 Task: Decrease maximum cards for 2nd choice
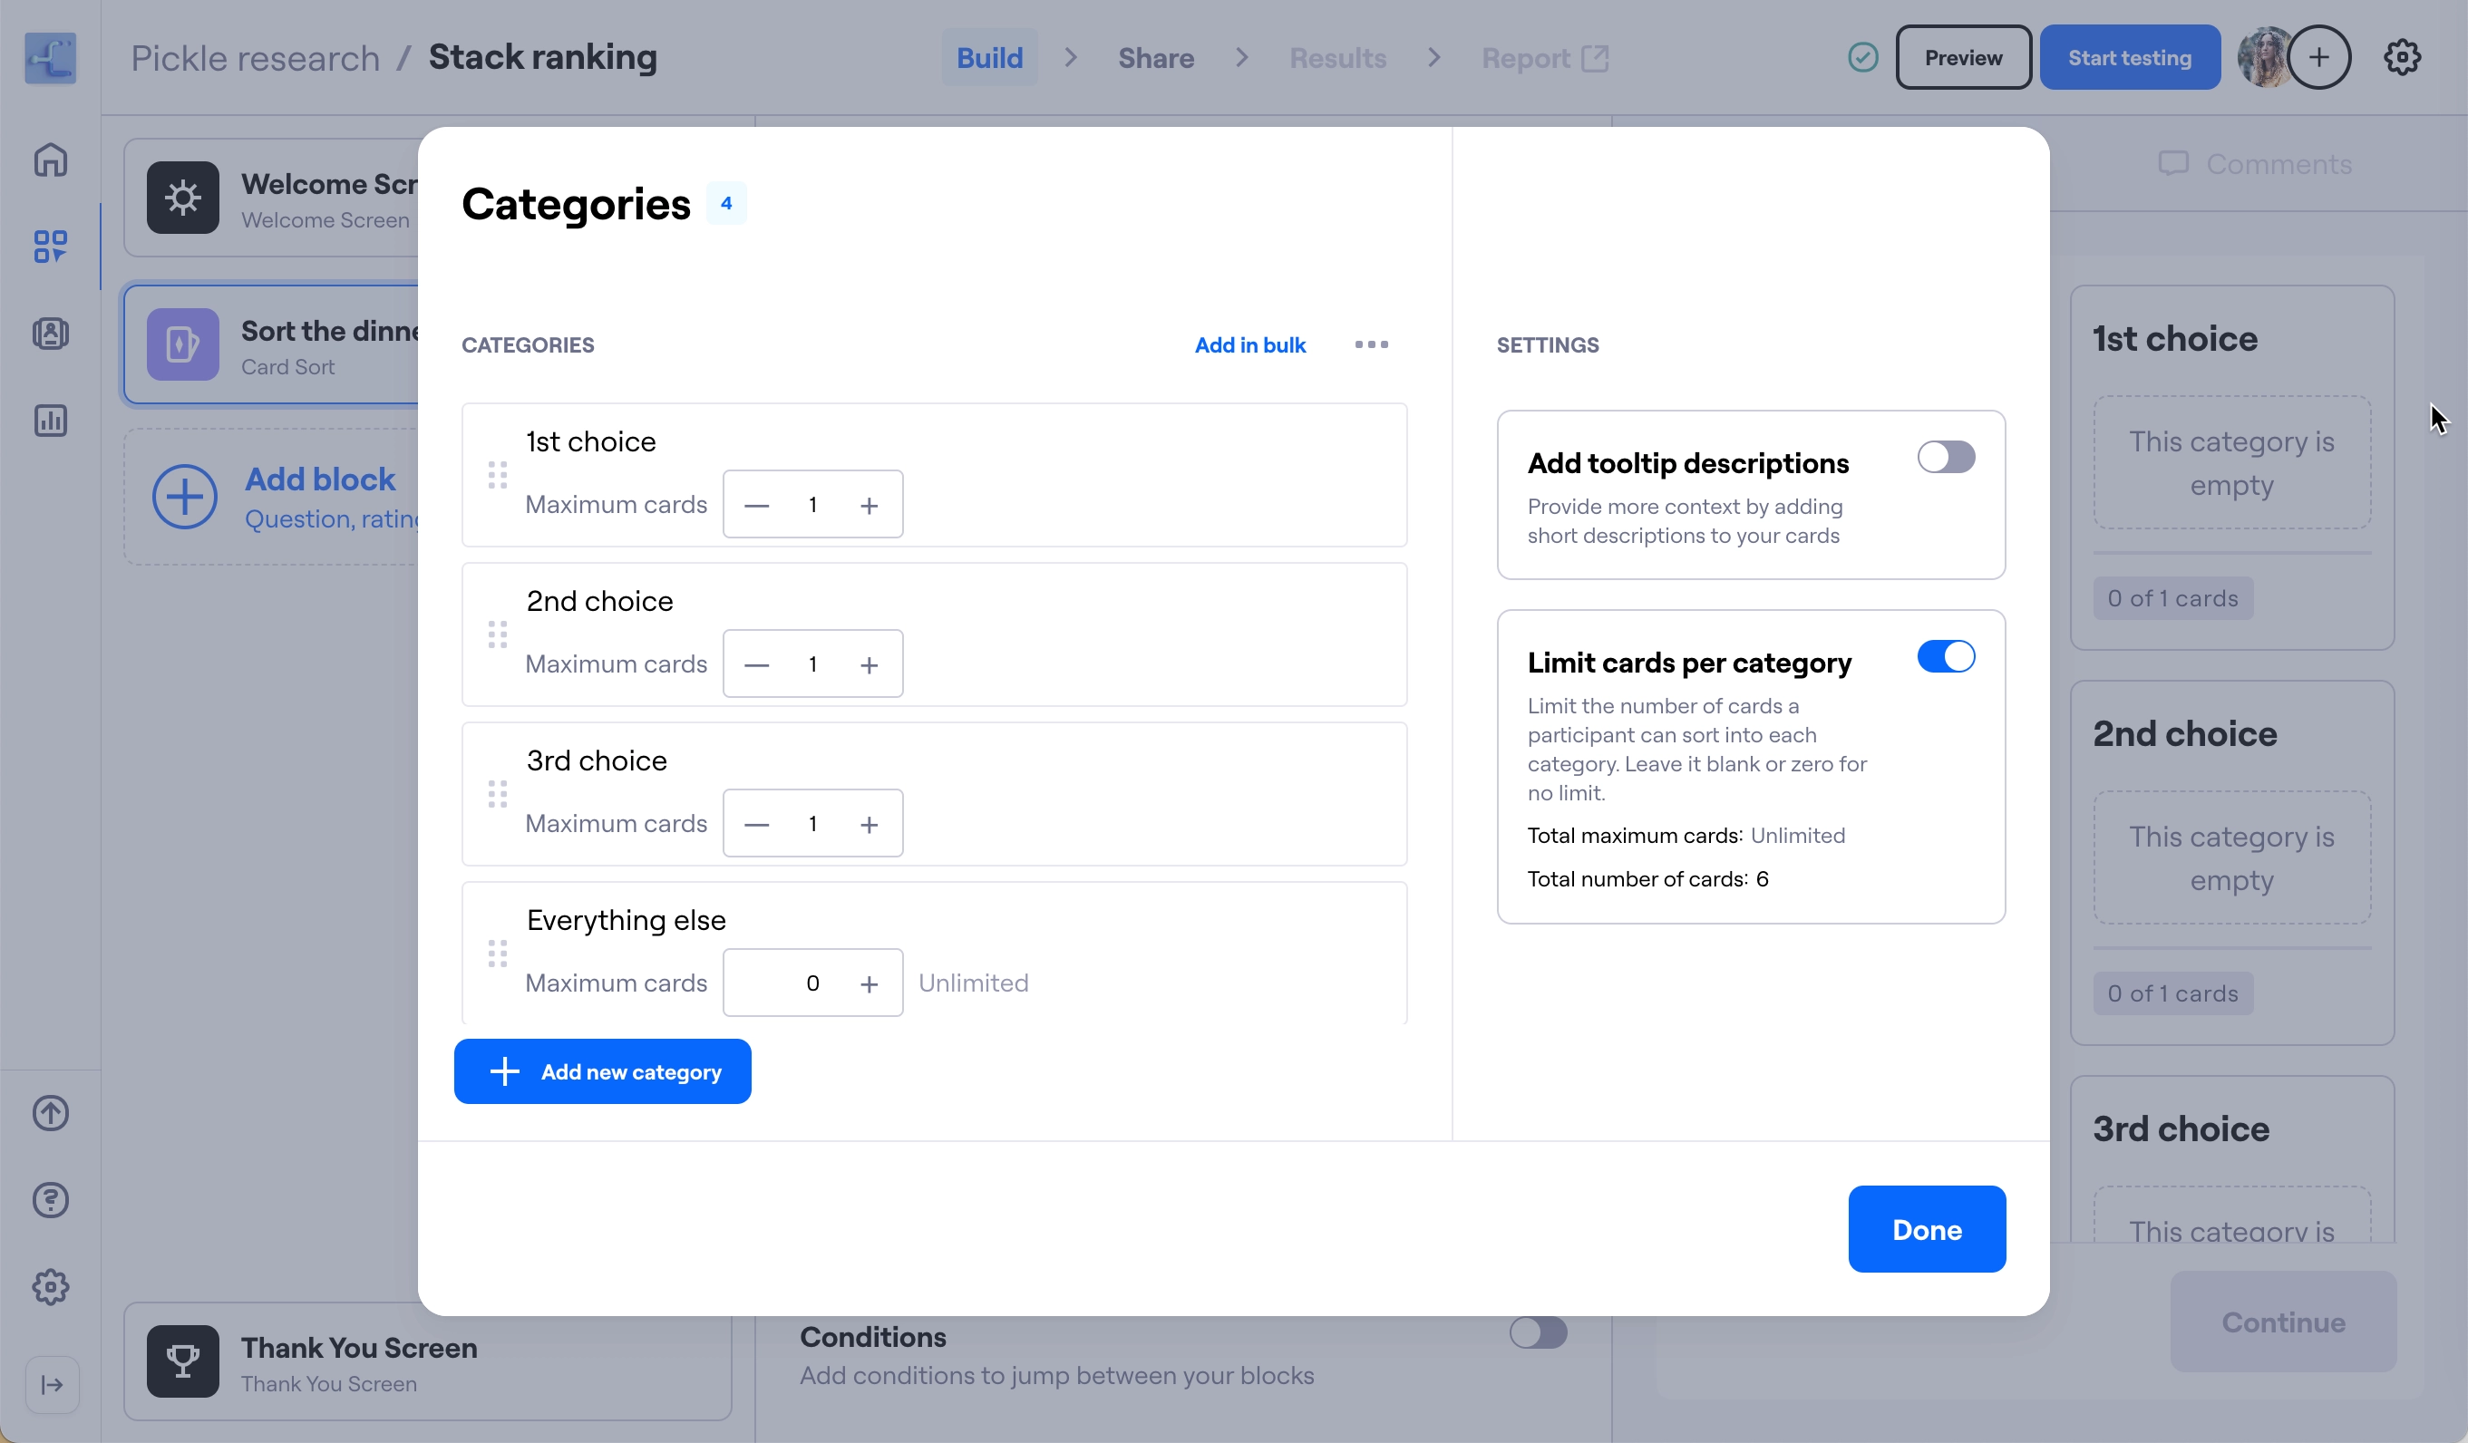(x=756, y=664)
